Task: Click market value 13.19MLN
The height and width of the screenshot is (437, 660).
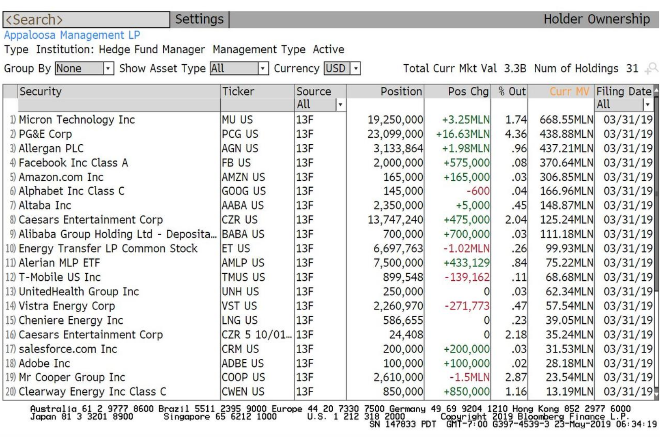Action: [569, 392]
